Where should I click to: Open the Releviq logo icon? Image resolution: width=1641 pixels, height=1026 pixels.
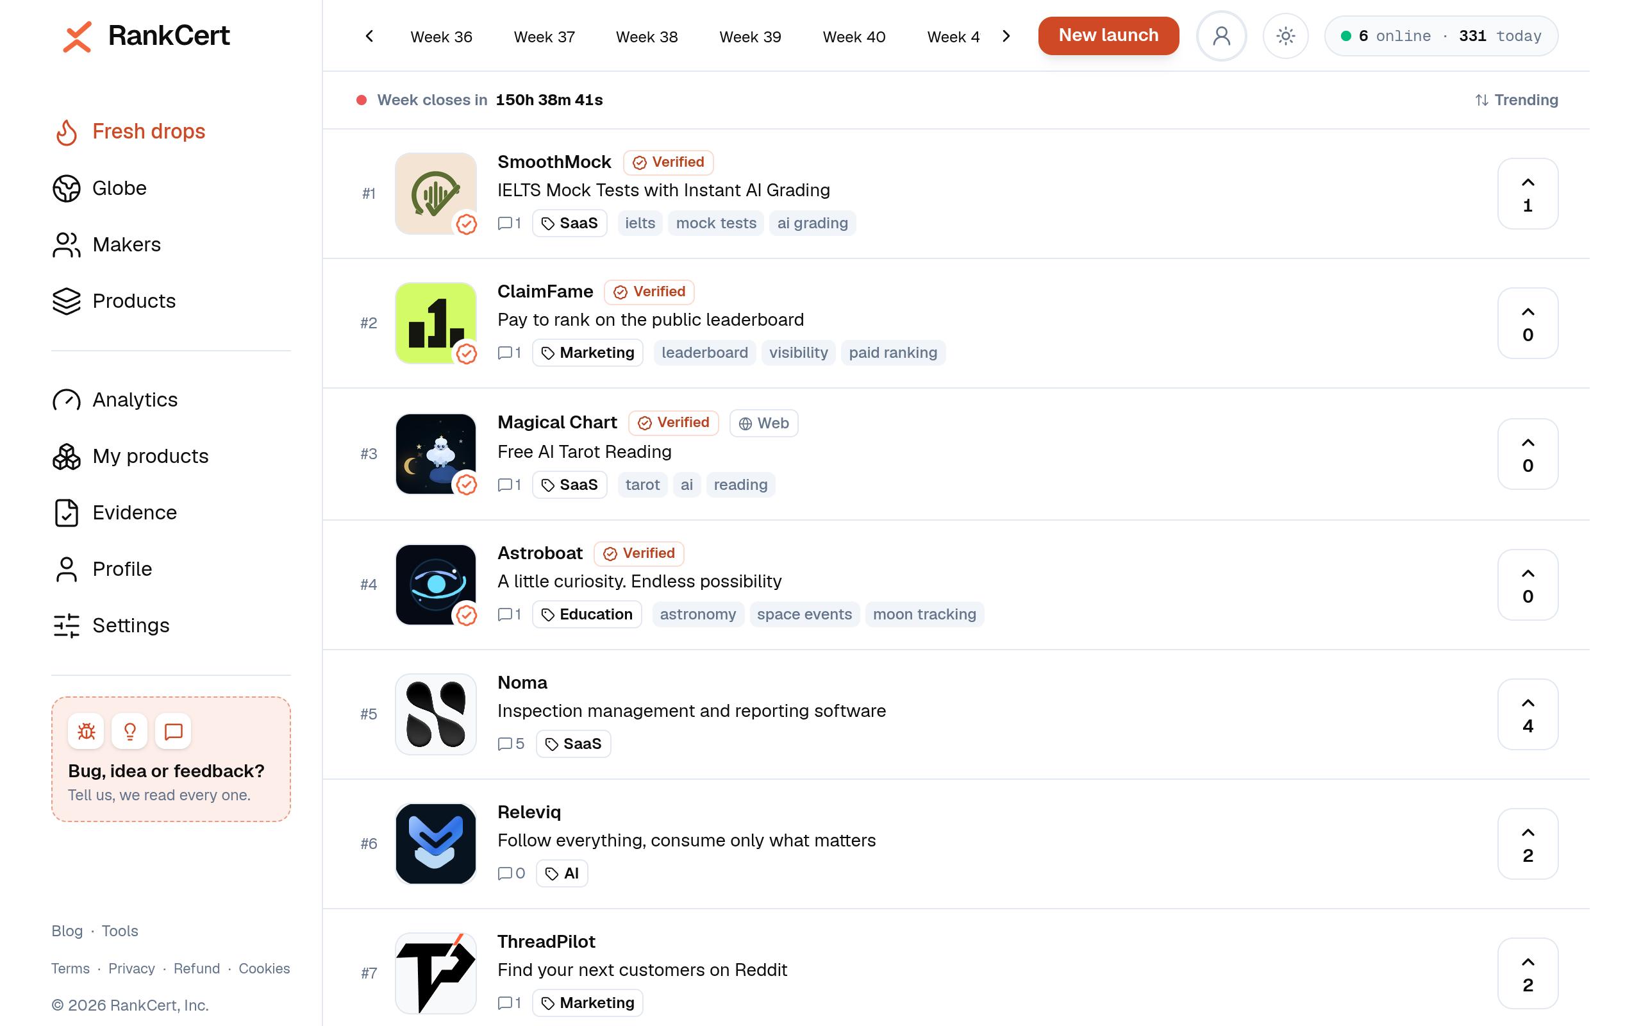click(x=435, y=844)
